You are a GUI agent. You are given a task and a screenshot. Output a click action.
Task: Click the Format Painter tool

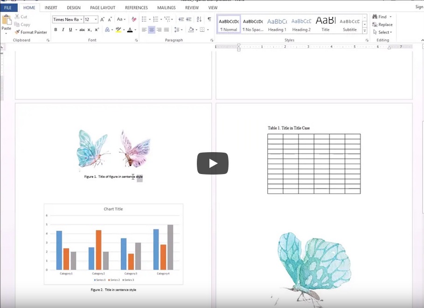click(x=31, y=32)
